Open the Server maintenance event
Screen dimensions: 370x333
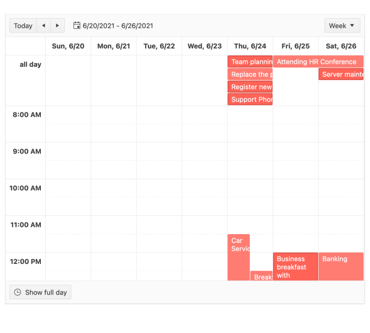341,74
